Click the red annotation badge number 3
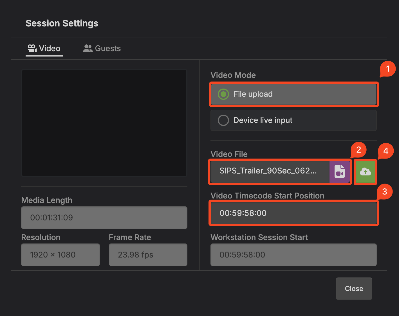Image resolution: width=399 pixels, height=316 pixels. [385, 192]
